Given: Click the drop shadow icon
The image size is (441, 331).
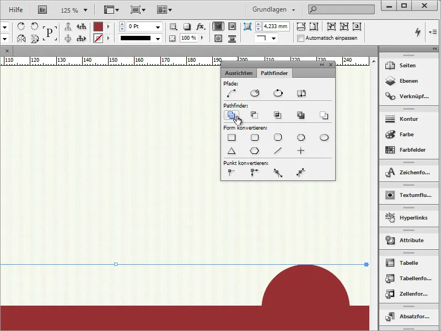Looking at the screenshot, I should point(187,26).
